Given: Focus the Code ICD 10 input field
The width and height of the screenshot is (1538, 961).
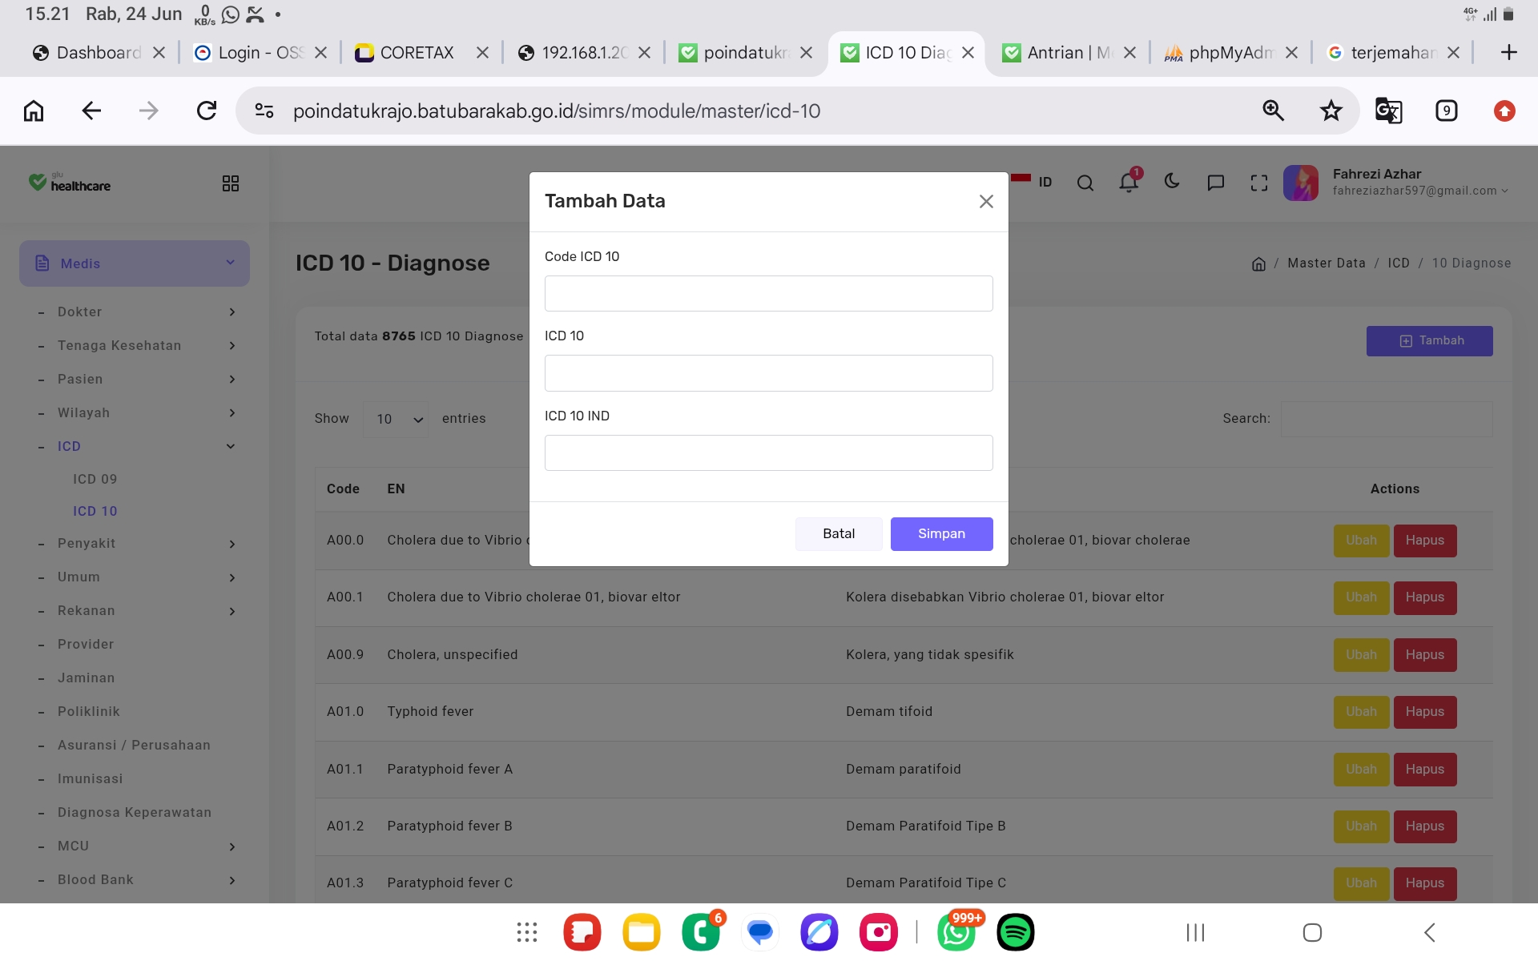Looking at the screenshot, I should click(768, 294).
